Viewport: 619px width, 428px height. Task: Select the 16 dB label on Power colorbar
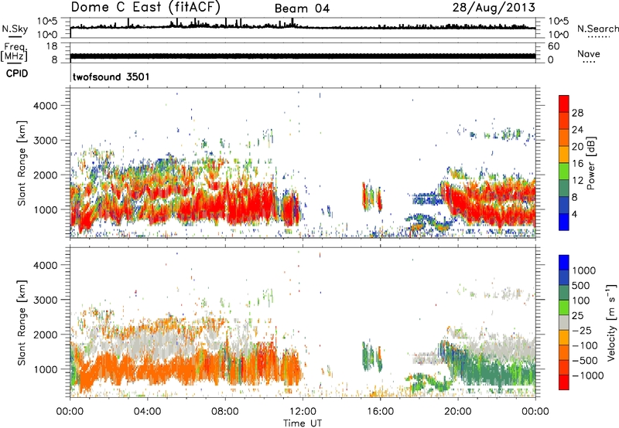point(577,164)
